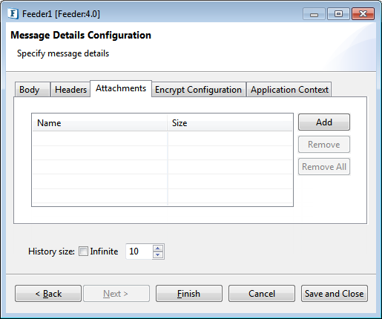382x319 pixels.
Task: Open the Application Context tab
Action: 289,90
